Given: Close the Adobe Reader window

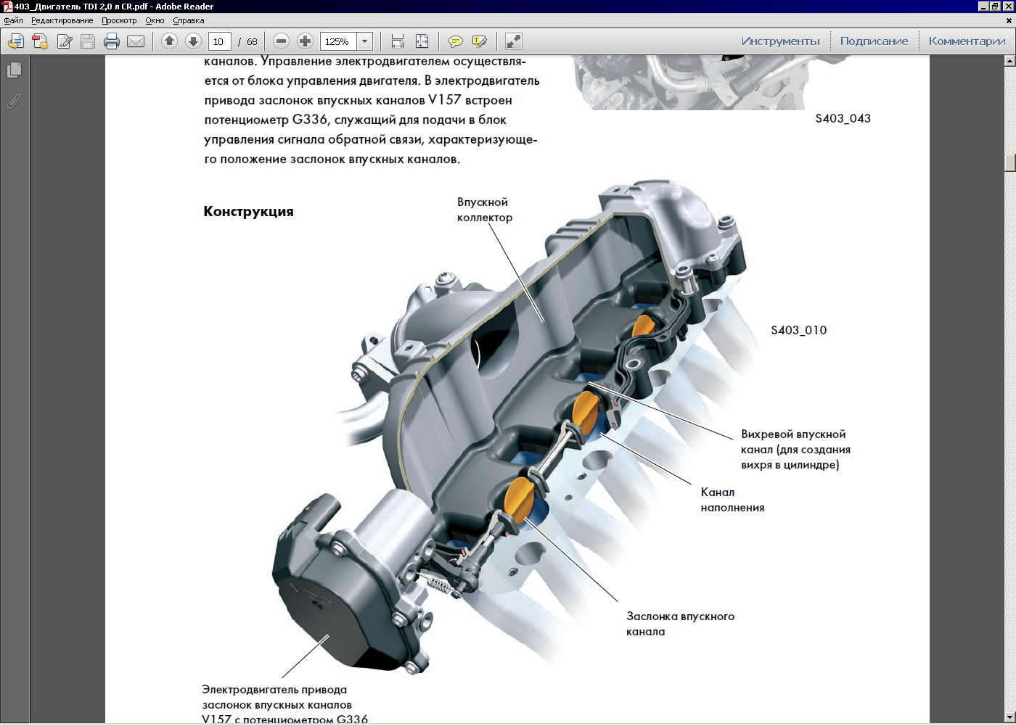Looking at the screenshot, I should pos(1008,7).
